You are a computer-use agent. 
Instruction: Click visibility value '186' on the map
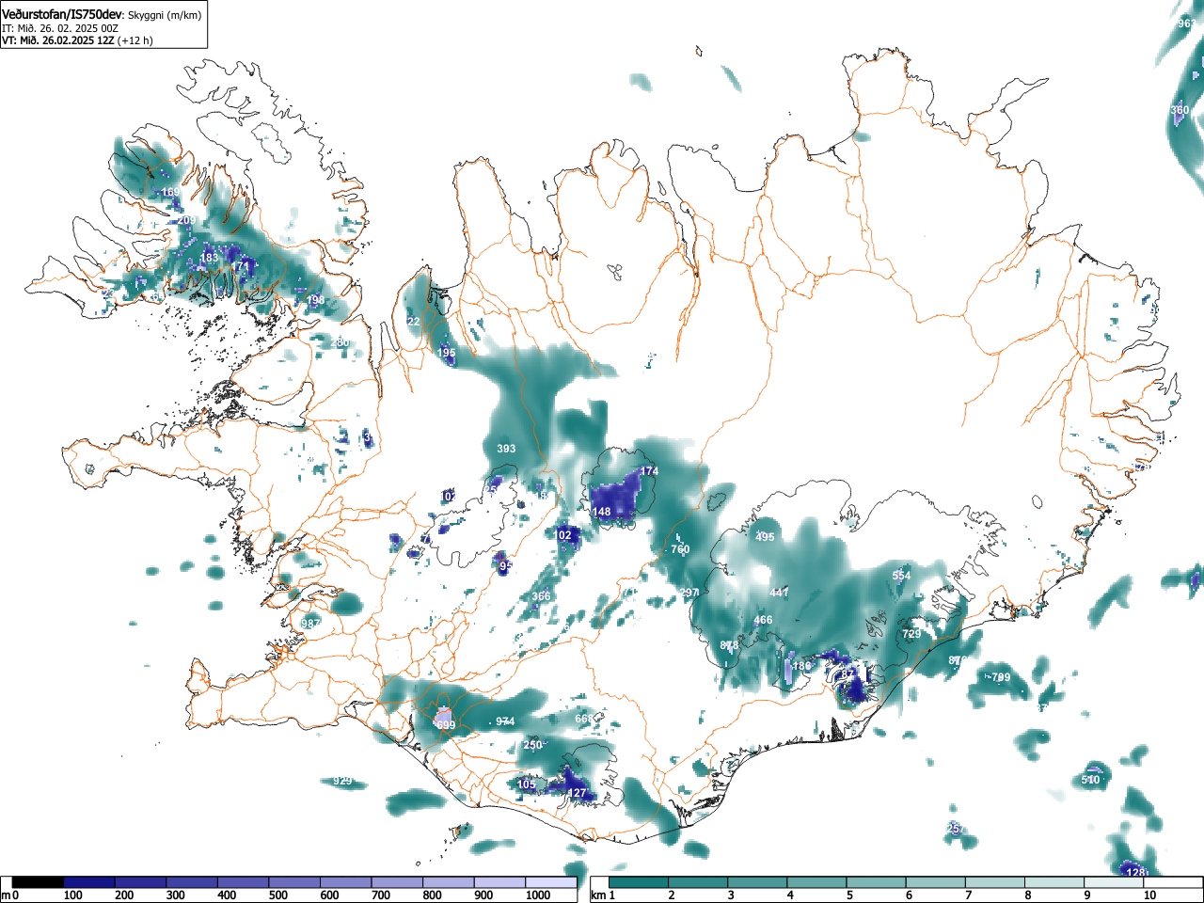pyautogui.click(x=800, y=666)
